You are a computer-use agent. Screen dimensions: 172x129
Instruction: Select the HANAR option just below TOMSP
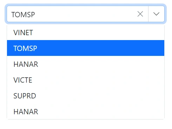(x=86, y=64)
